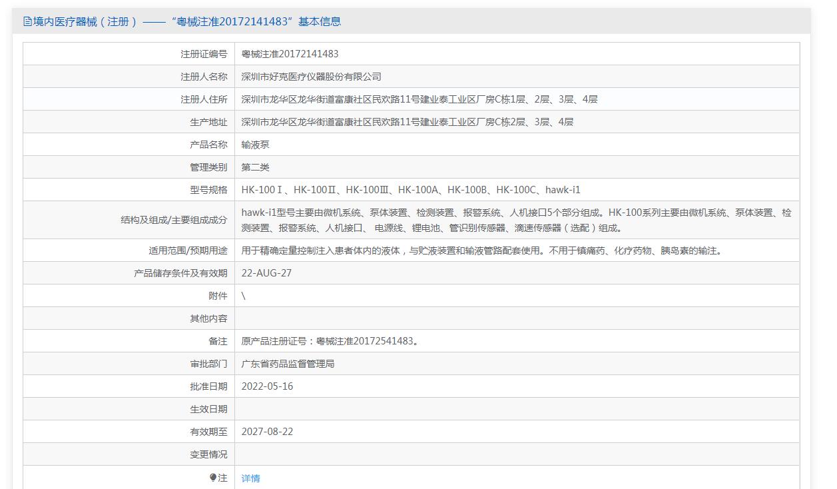The image size is (837, 489).
Task: Click approval department 广东省药品监督管理局
Action: tap(288, 364)
